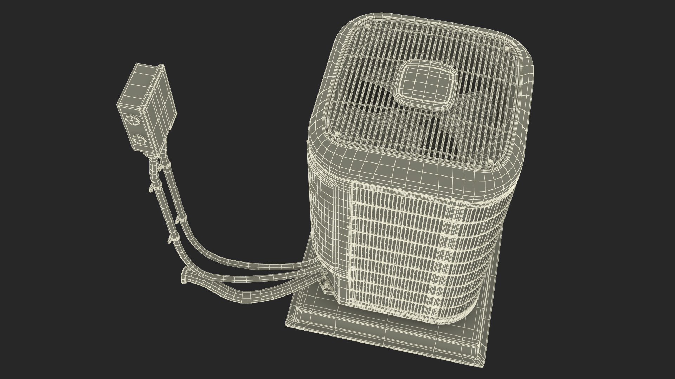675x379 pixels.
Task: Click the bottom-left grille mounting screw
Action: (337, 133)
